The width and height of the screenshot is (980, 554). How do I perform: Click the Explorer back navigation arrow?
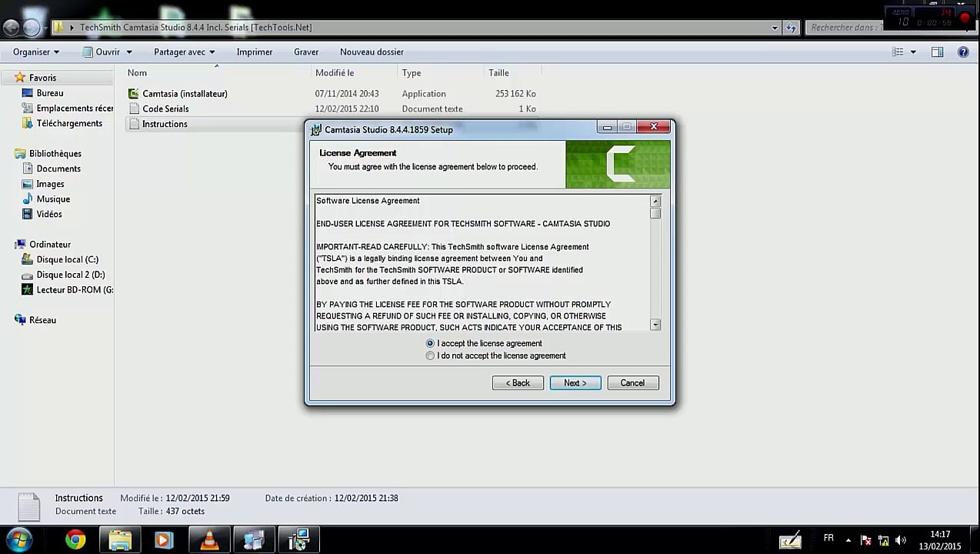tap(12, 28)
